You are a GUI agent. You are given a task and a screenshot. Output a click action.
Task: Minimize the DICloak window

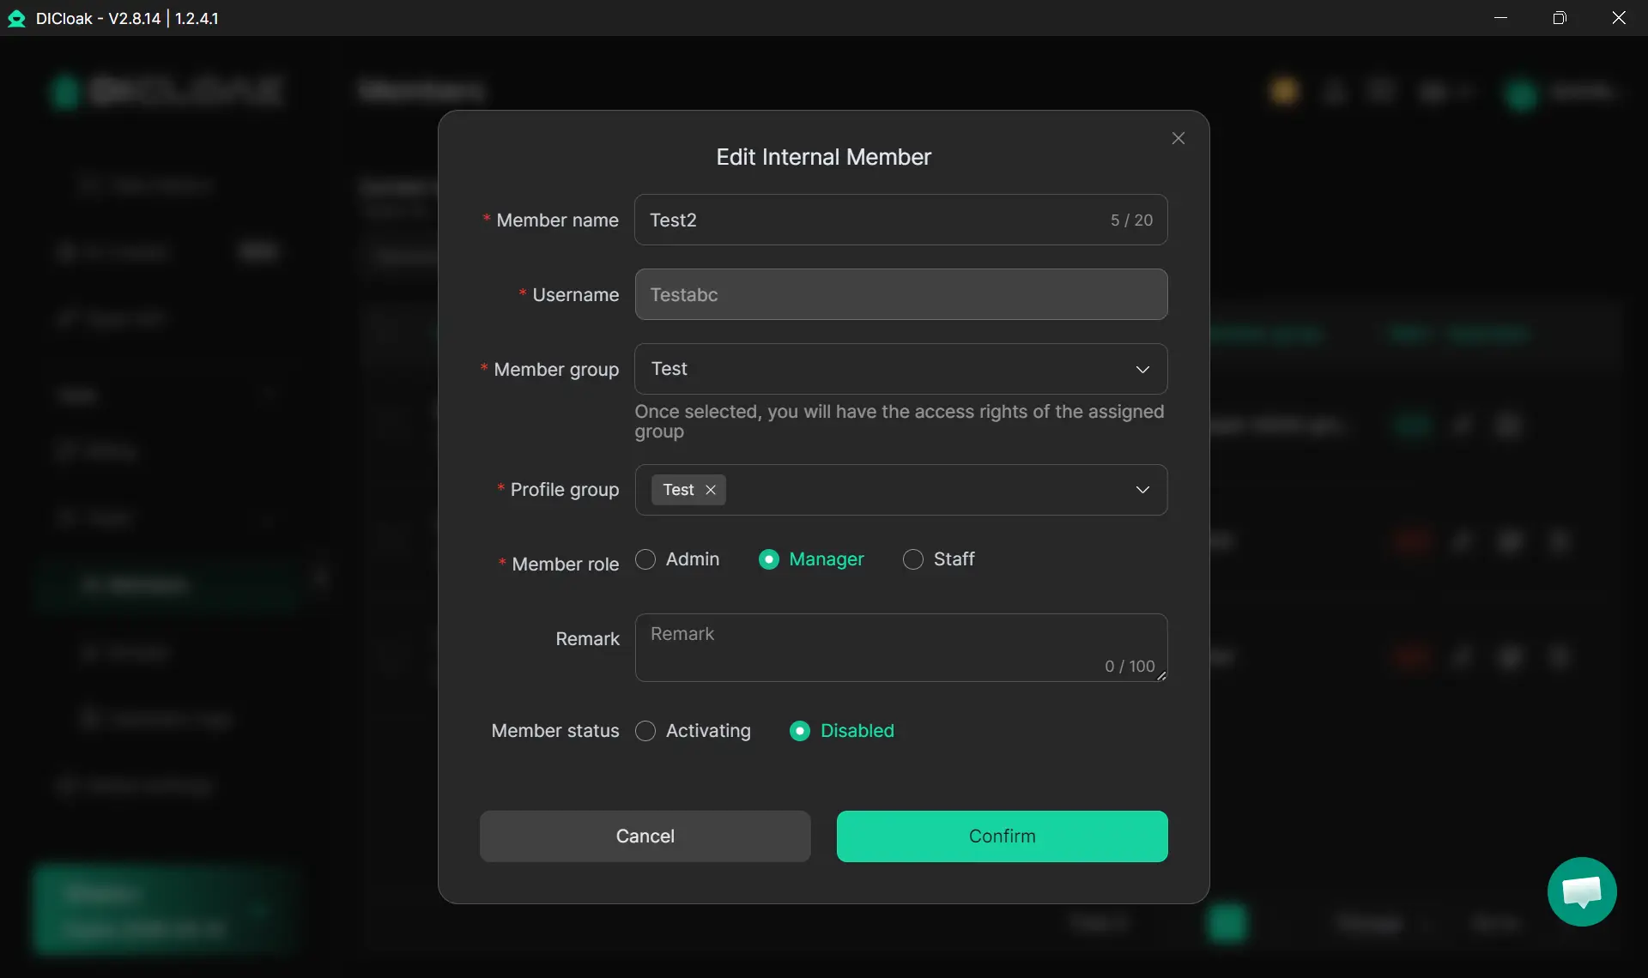pos(1500,18)
